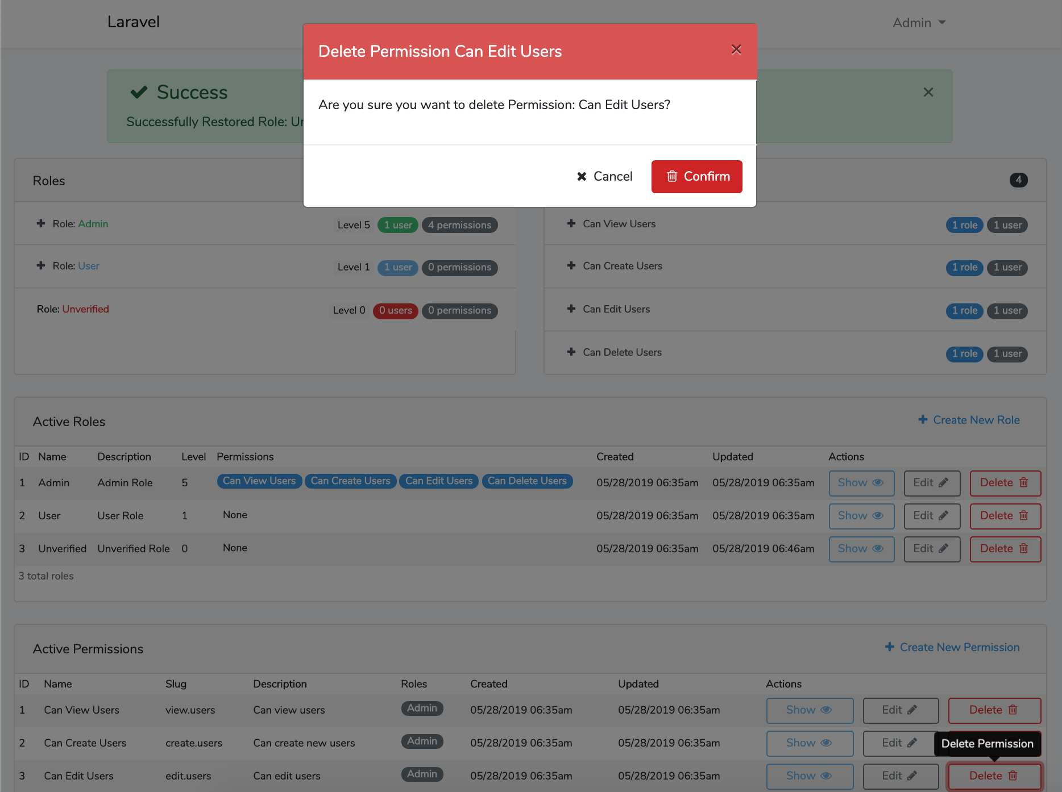Dismiss the Success alert banner
The image size is (1062, 792).
[x=928, y=92]
